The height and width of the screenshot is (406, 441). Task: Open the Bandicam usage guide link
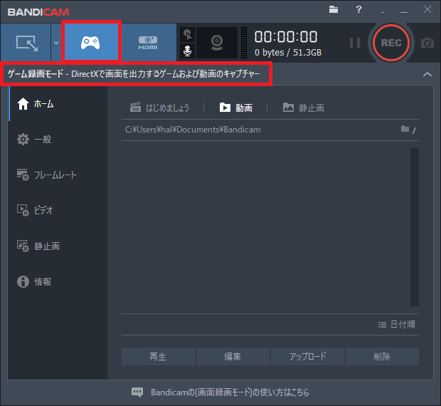pos(230,392)
